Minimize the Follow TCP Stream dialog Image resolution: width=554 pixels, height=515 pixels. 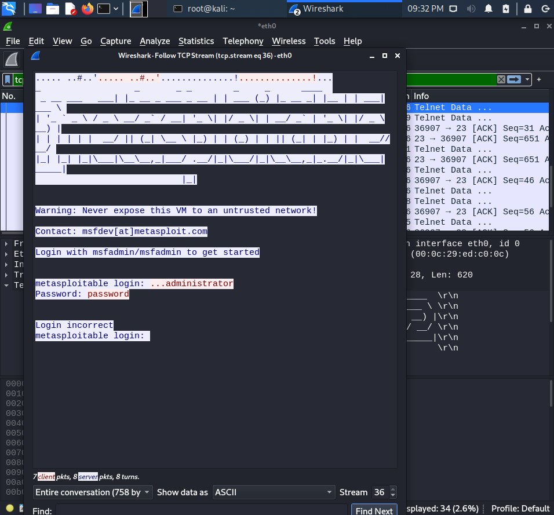[x=371, y=56]
